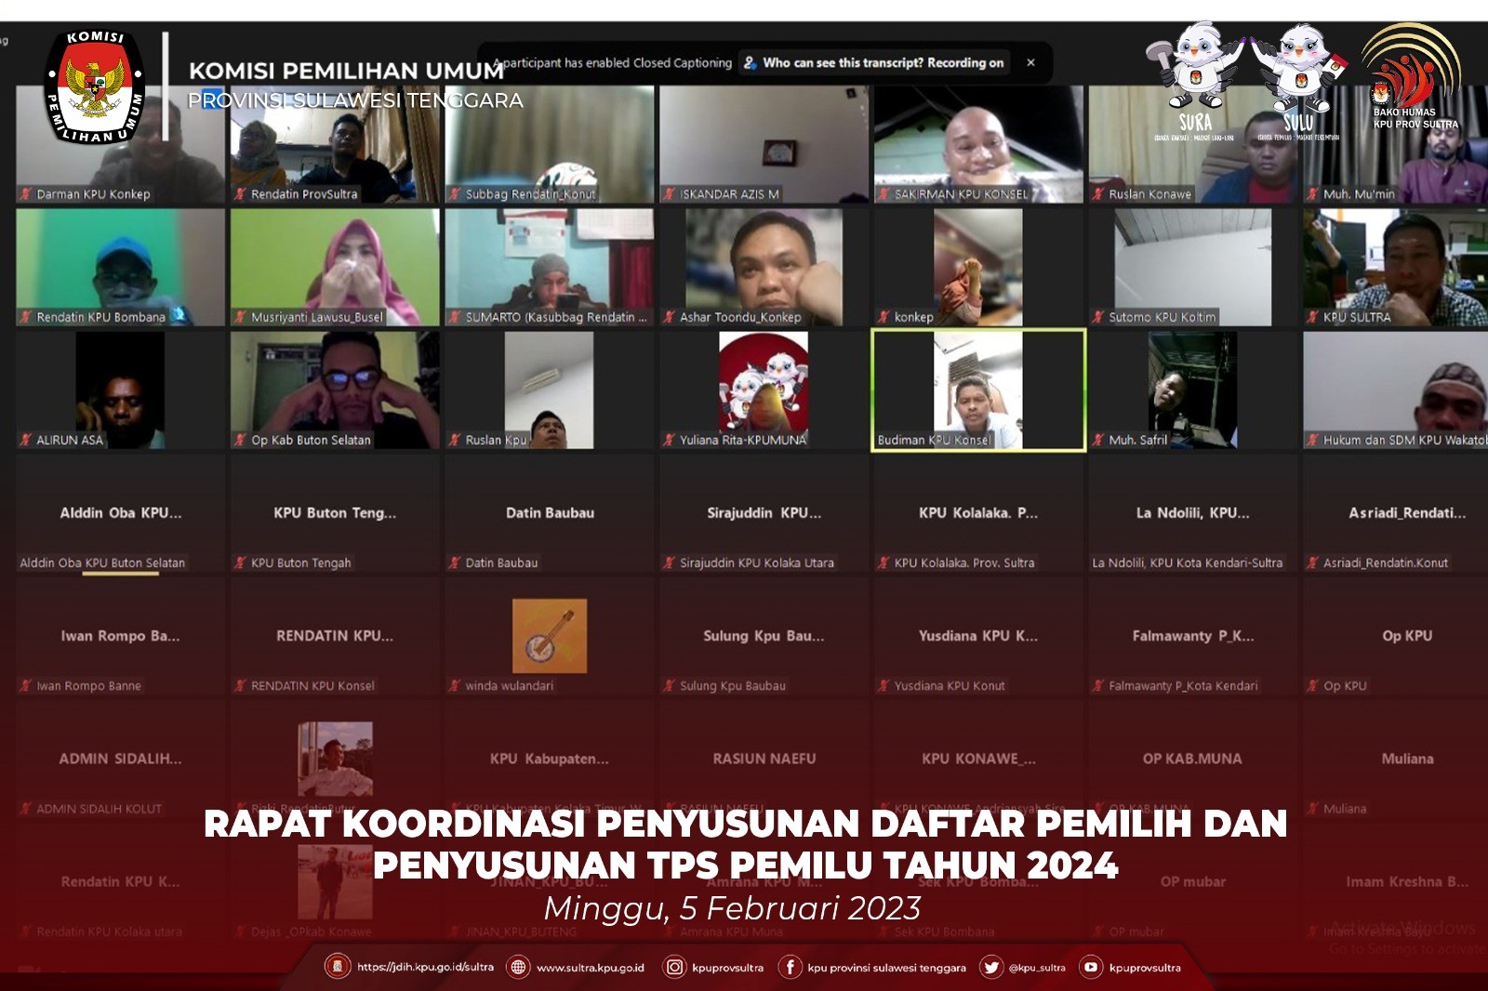Dismiss the closed captioning notification
This screenshot has height=991, width=1488.
(1030, 63)
